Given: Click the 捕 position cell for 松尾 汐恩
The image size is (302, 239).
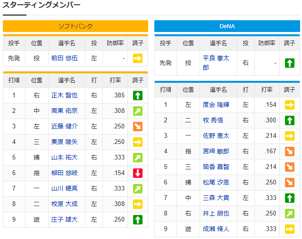Looking at the screenshot, I should point(188,183).
